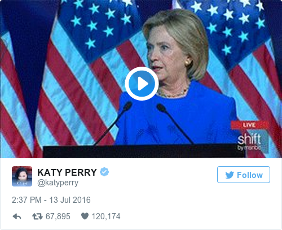Click the shift by msnbc logo
282x230 pixels.
tap(249, 142)
